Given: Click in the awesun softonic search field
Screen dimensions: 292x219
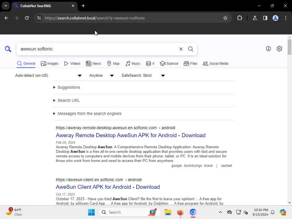Looking at the screenshot, I should (x=97, y=49).
